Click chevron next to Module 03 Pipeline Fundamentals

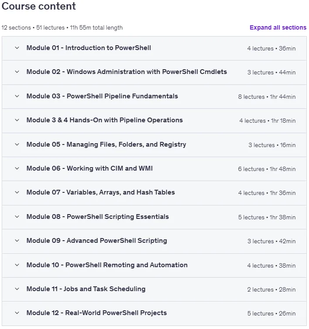[x=17, y=96]
